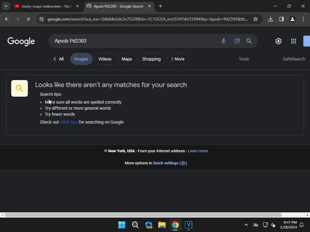
Task: Go forward with the forward arrow
Action: click(18, 19)
